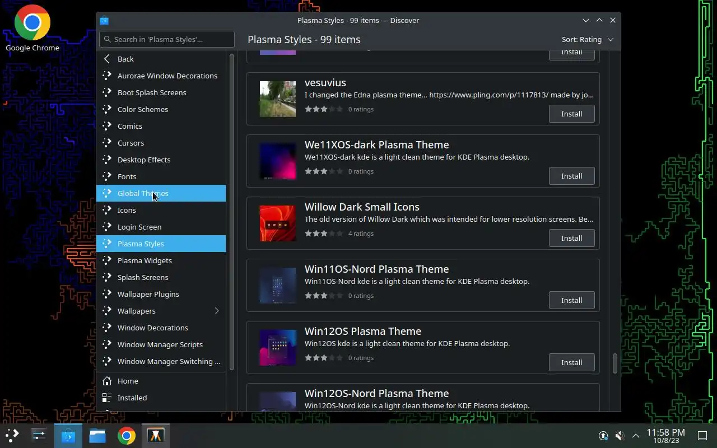Select the Plasma Styles category

tap(161, 244)
